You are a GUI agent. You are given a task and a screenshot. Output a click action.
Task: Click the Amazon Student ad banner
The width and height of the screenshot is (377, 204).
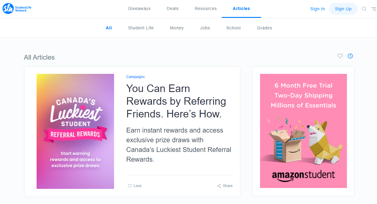[x=303, y=131]
